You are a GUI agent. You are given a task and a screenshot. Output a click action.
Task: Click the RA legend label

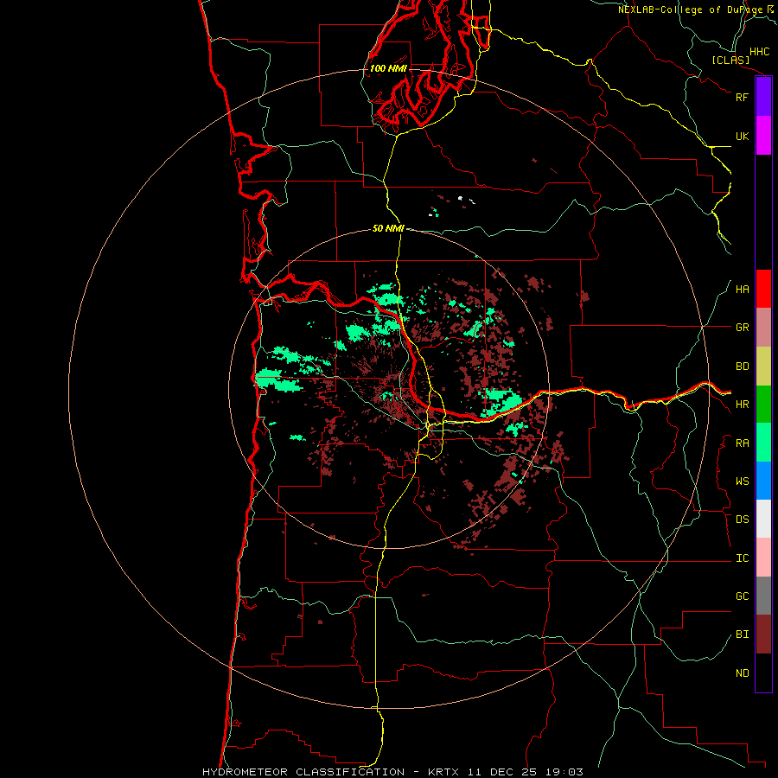742,443
